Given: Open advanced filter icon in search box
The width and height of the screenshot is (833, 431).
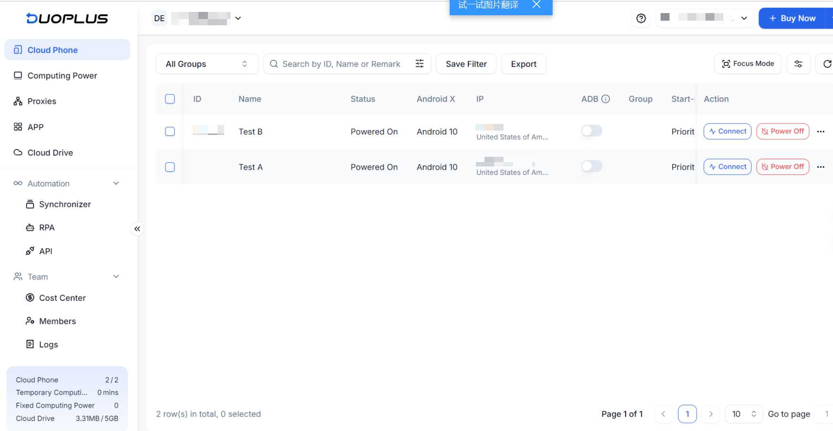Looking at the screenshot, I should click(x=420, y=64).
